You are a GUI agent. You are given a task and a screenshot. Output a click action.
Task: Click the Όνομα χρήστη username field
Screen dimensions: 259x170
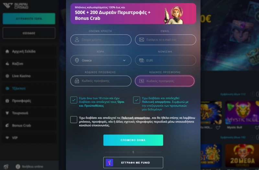point(101,40)
